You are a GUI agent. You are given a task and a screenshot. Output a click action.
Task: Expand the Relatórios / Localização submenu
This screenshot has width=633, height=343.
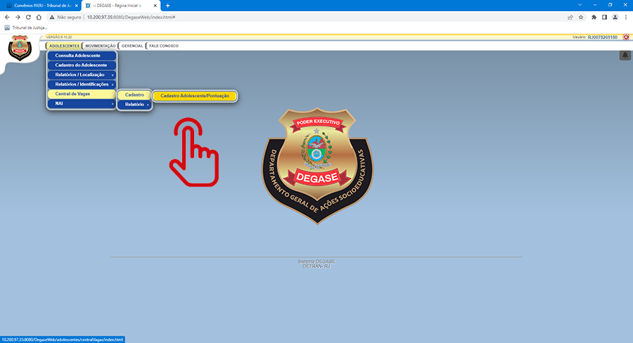tap(82, 75)
